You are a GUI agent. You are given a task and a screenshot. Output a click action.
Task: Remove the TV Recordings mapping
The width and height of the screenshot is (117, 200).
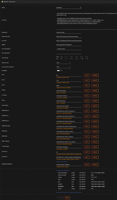tap(95, 147)
